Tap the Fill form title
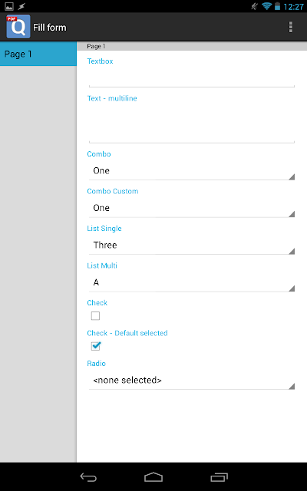 49,28
